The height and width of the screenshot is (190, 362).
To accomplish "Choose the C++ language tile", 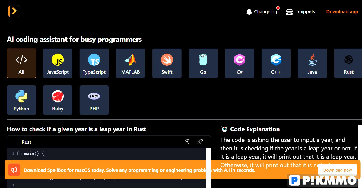I will (x=276, y=63).
